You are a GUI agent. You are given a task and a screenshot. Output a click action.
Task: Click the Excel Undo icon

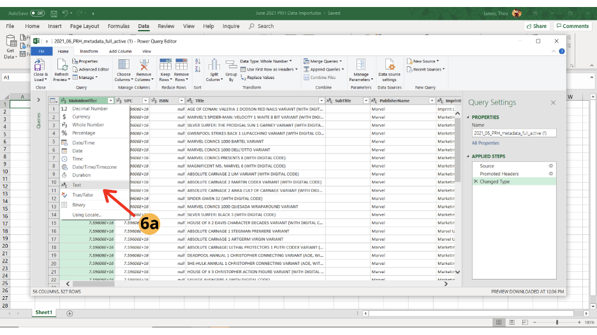point(65,13)
